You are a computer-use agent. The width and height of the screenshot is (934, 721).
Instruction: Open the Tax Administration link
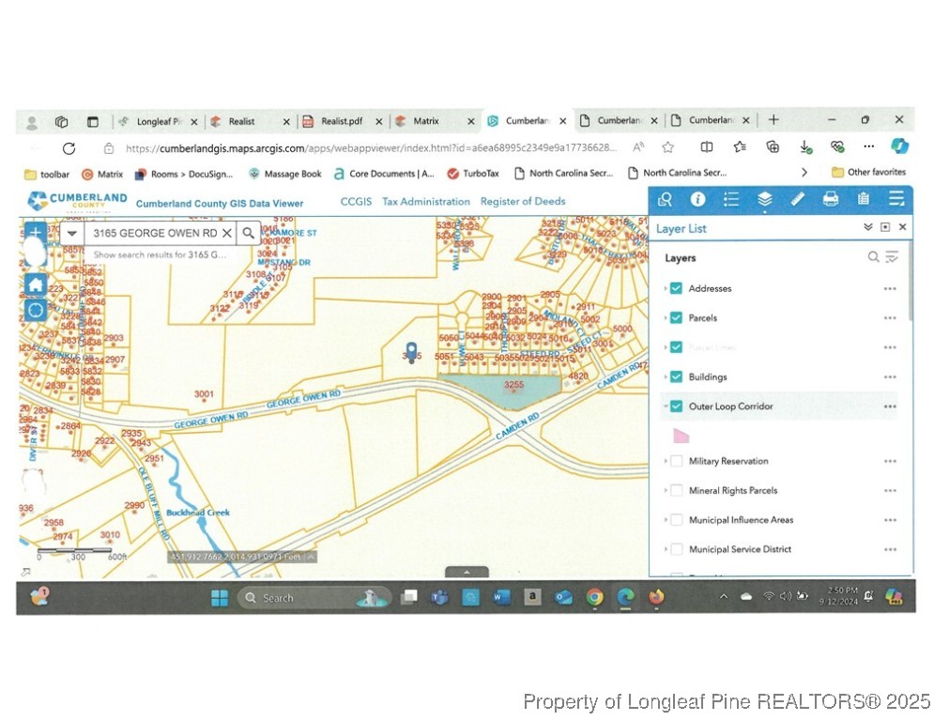pyautogui.click(x=425, y=202)
